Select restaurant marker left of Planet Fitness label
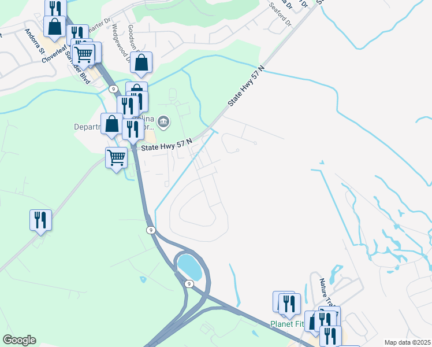Image resolution: width=432 pixels, height=347 pixels. click(x=289, y=306)
